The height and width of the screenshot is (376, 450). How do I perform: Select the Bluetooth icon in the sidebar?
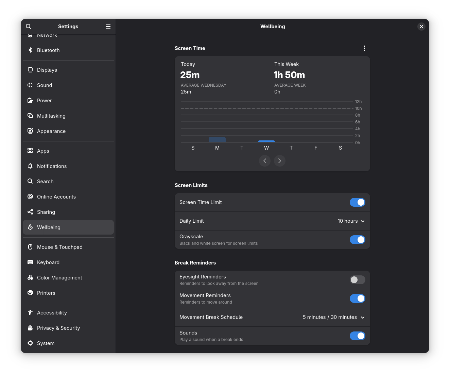pos(30,50)
